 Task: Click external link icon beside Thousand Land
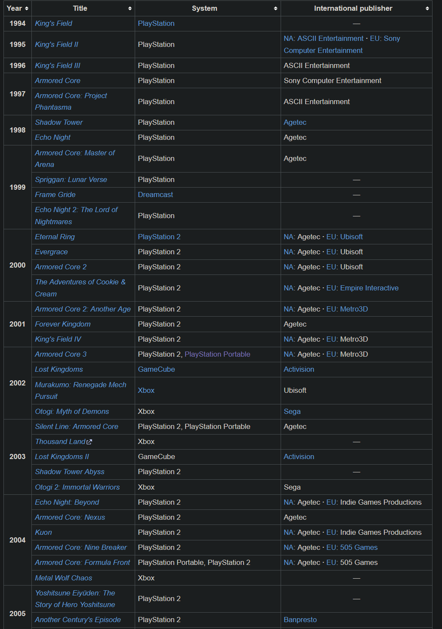pos(89,442)
